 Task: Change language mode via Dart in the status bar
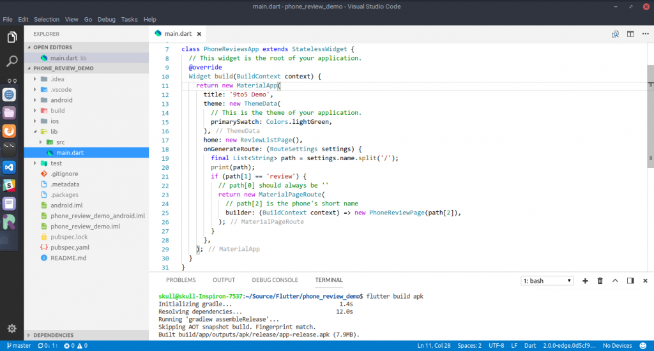(530, 346)
